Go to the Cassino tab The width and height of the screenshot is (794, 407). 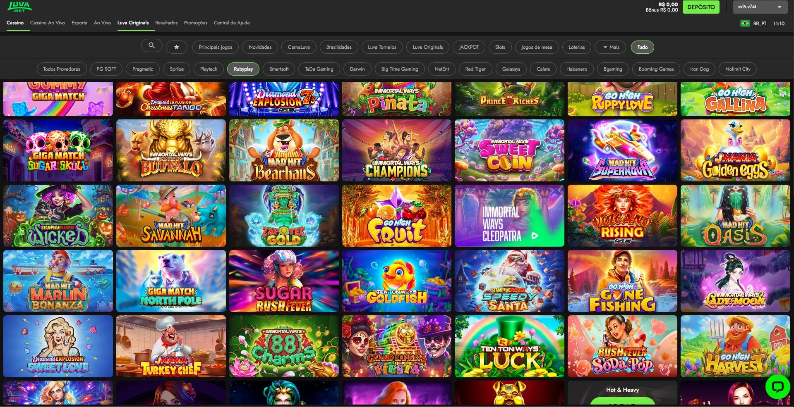pos(15,23)
